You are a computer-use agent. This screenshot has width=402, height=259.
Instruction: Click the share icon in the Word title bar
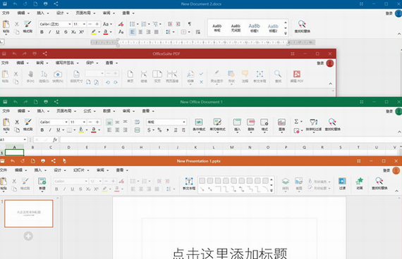(56, 4)
